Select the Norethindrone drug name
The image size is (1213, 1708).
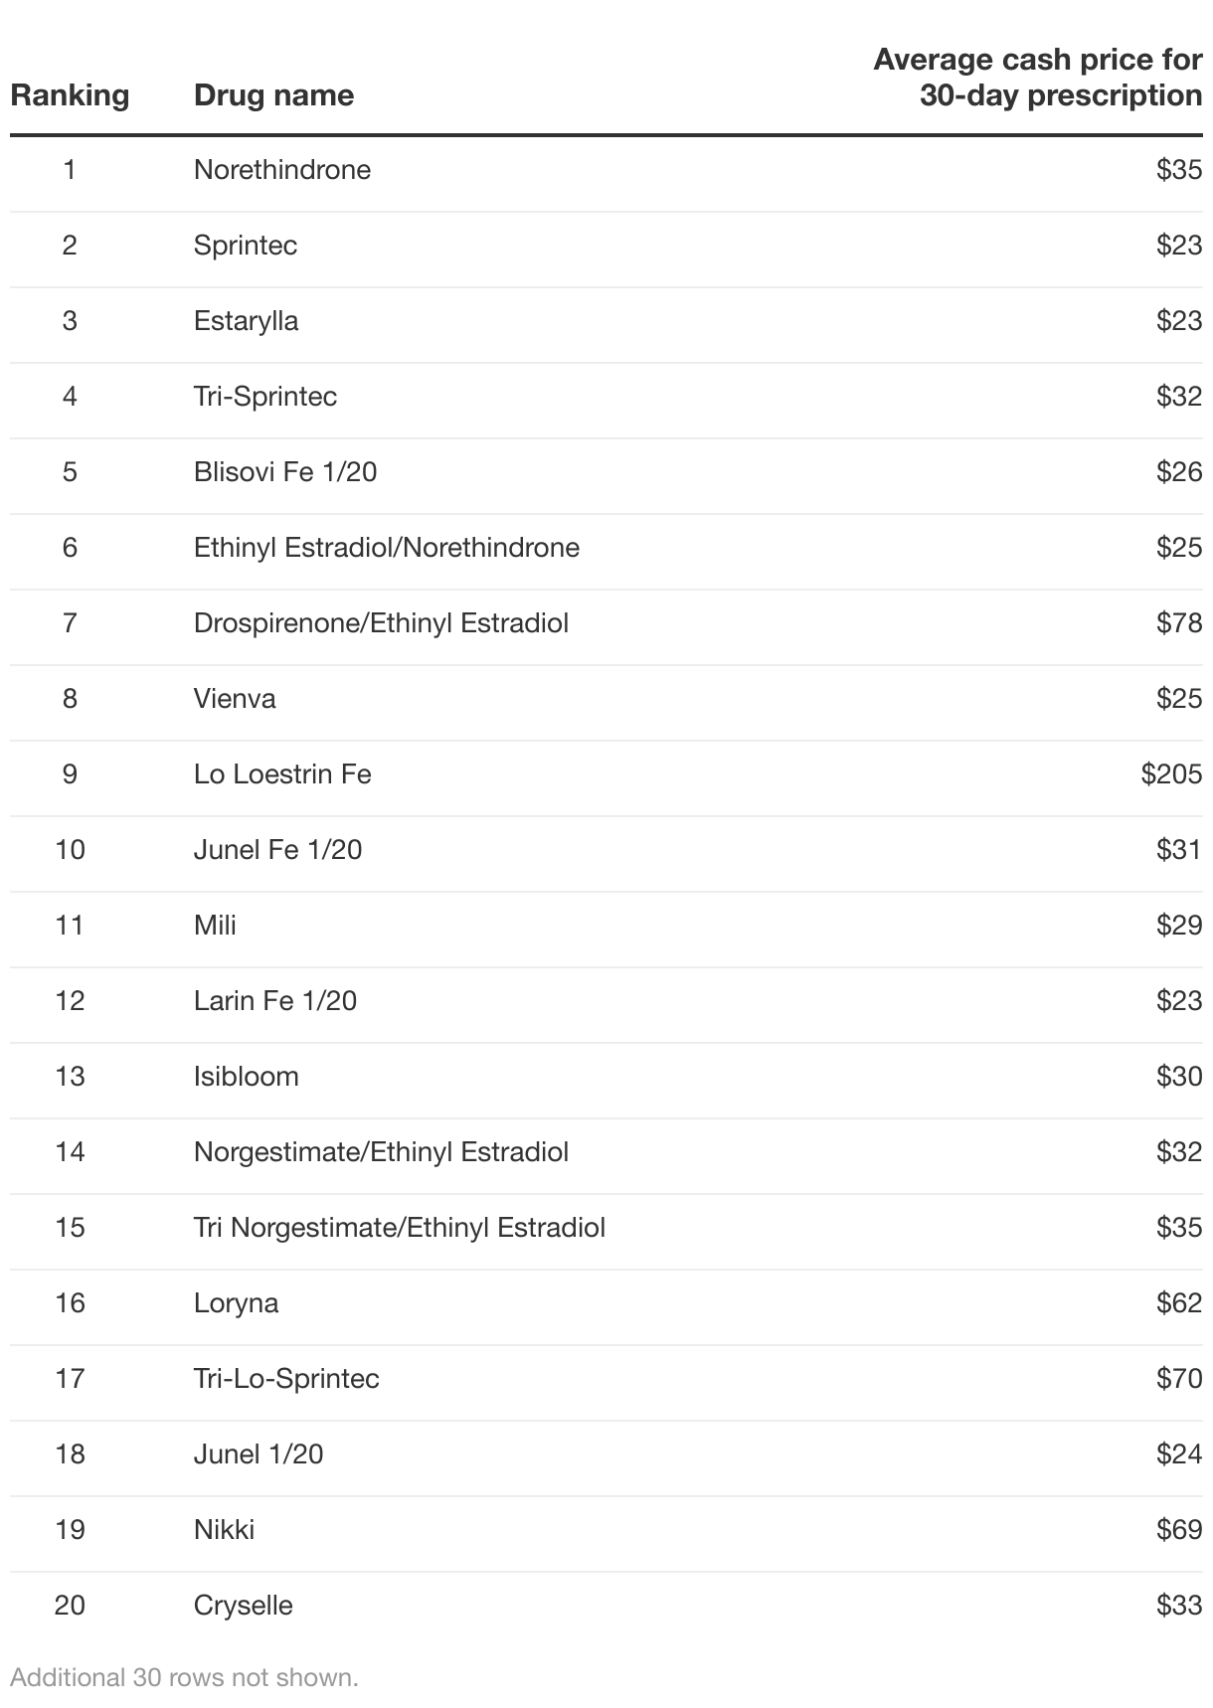tap(282, 170)
